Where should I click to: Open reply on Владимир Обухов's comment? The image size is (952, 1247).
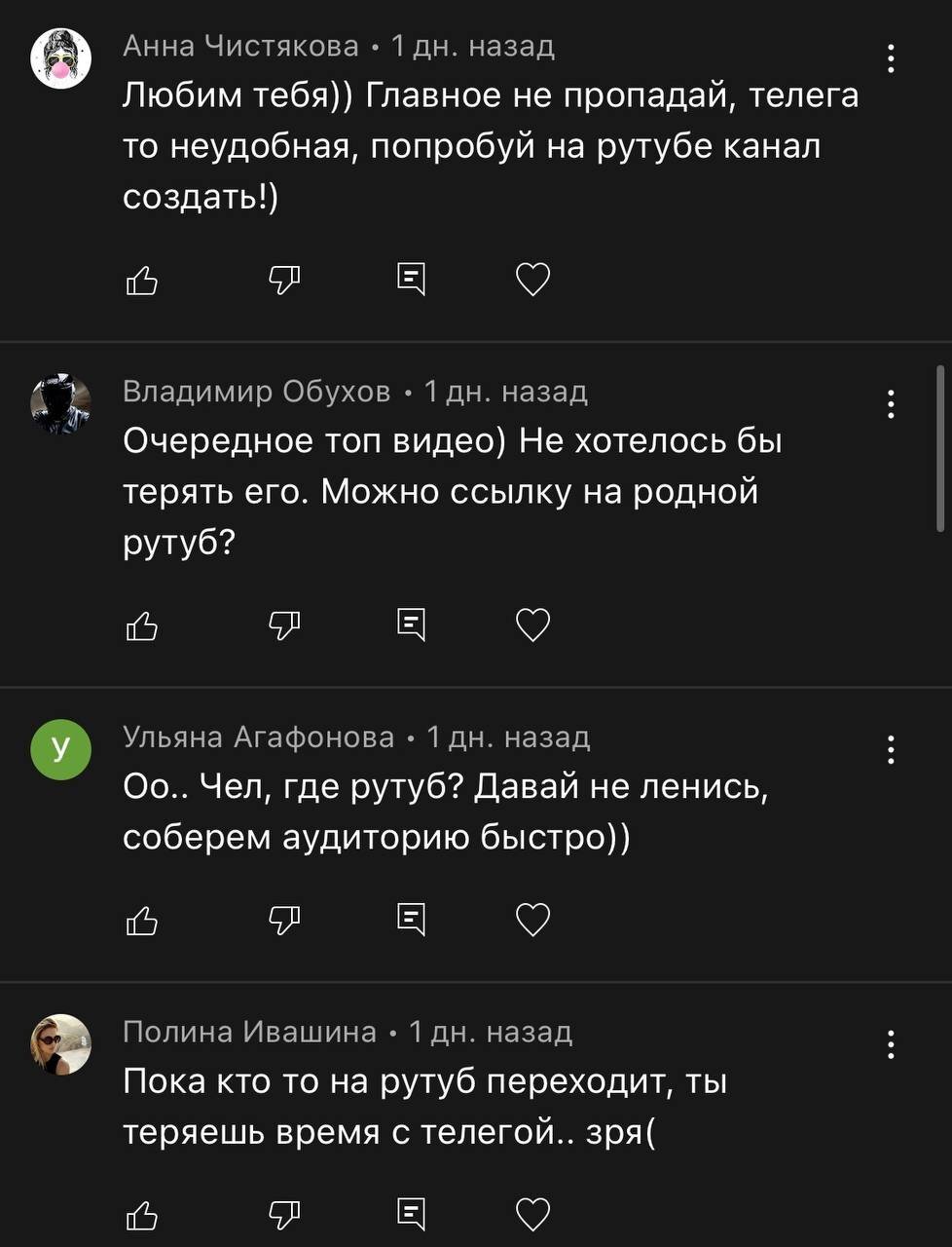[x=412, y=625]
